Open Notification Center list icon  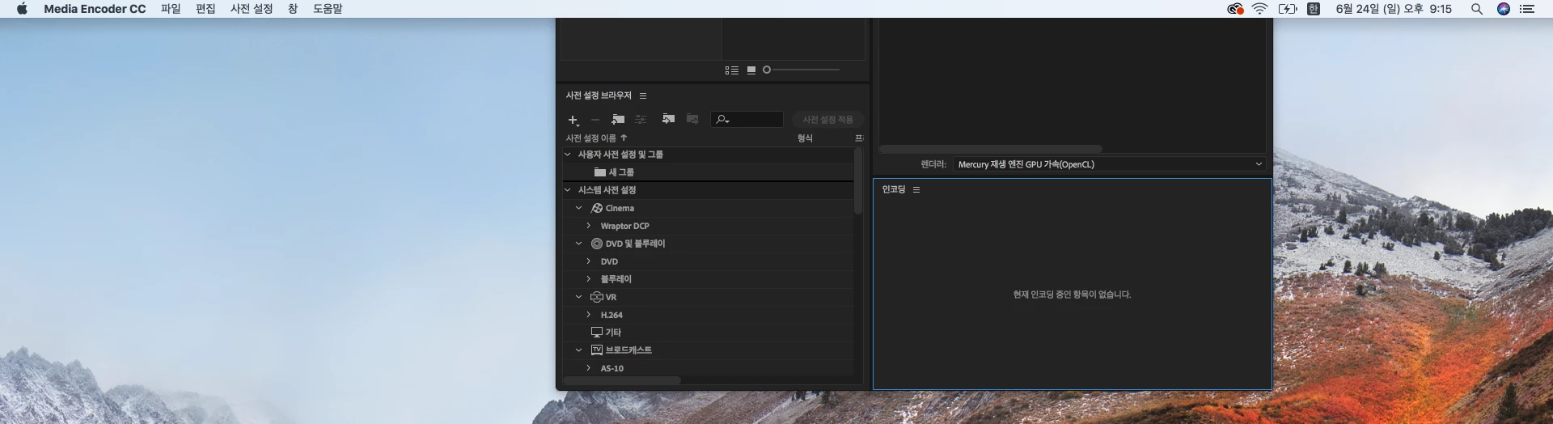pos(1527,9)
